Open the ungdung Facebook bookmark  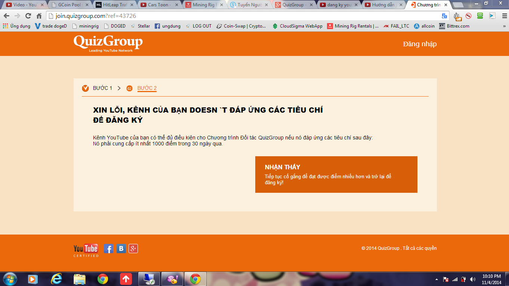[167, 26]
